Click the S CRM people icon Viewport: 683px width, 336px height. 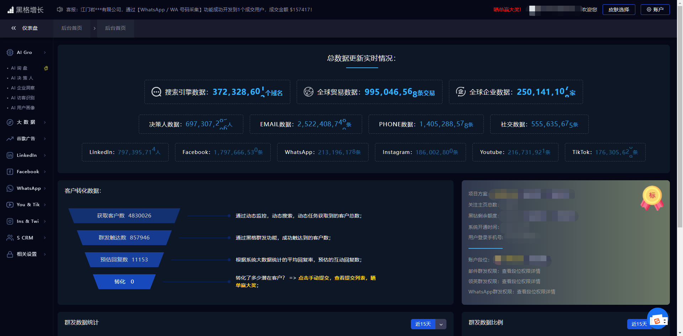pyautogui.click(x=10, y=238)
